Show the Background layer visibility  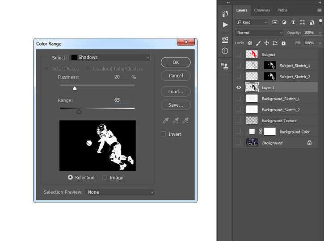[x=239, y=142]
